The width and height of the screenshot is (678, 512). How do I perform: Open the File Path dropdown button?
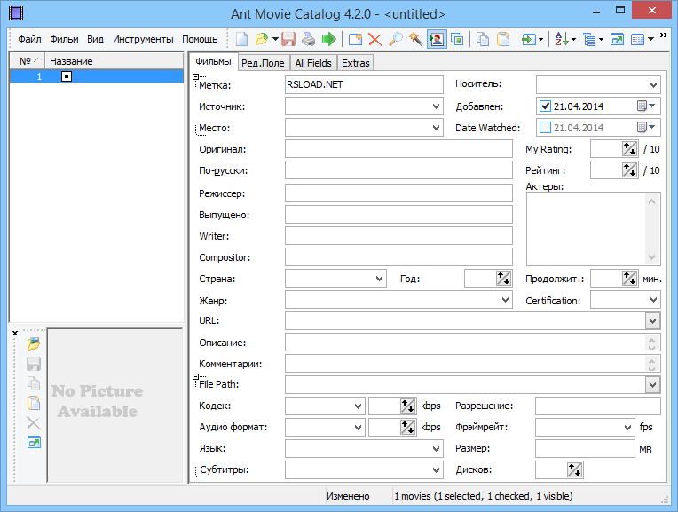tap(653, 384)
